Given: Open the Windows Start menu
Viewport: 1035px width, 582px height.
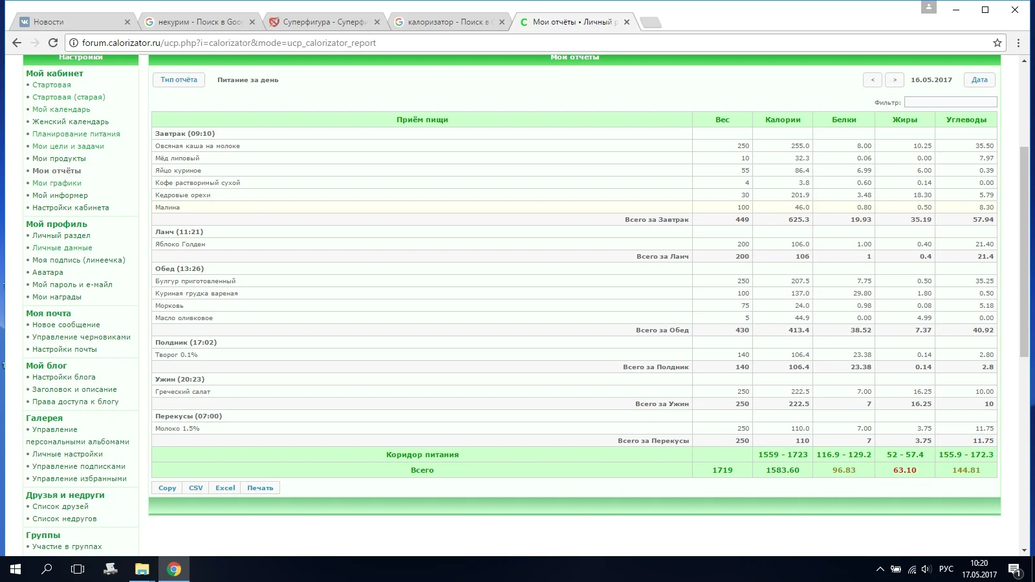Looking at the screenshot, I should [16, 569].
